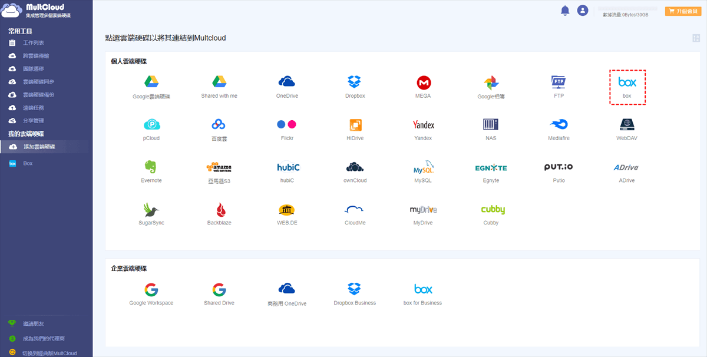Pick the MEGA cloud service
The width and height of the screenshot is (707, 357).
pos(423,82)
